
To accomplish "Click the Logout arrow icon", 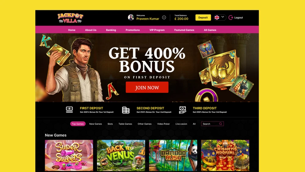I will tap(231, 17).
